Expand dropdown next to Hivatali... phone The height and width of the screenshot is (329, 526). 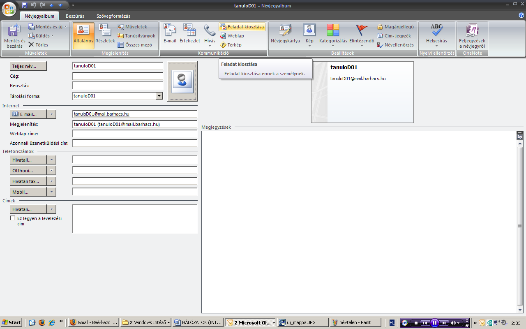pyautogui.click(x=52, y=160)
